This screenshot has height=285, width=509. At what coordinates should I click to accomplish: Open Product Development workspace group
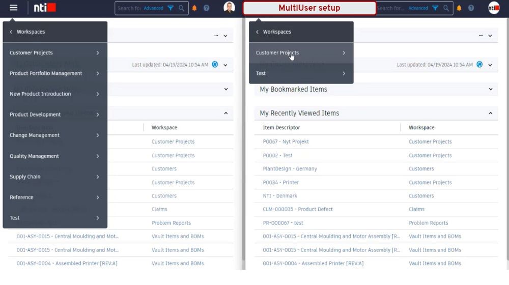pos(55,115)
